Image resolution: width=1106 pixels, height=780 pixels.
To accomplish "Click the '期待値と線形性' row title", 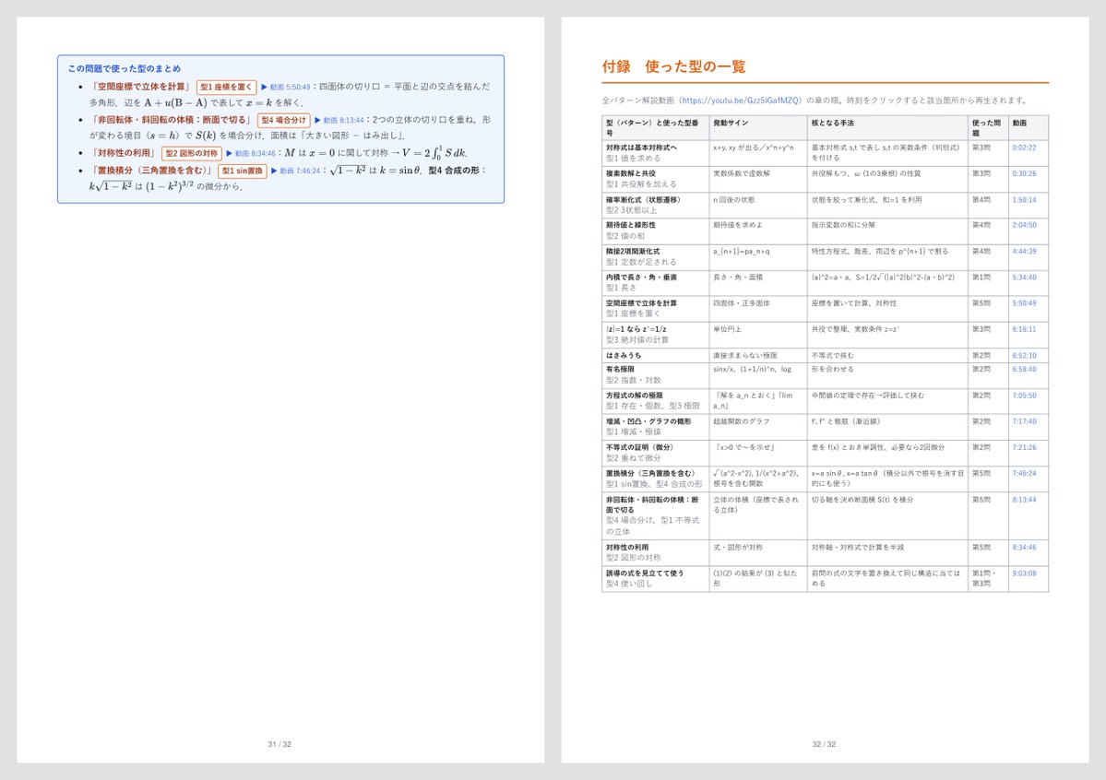I will [631, 225].
